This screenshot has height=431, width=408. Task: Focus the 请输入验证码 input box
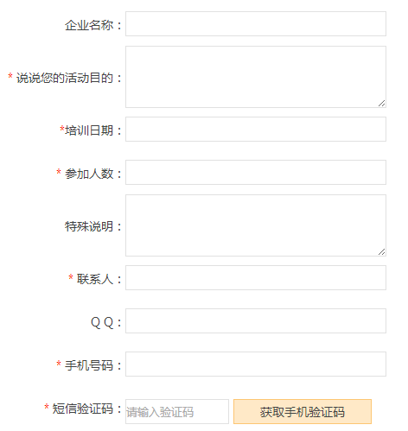coord(177,412)
